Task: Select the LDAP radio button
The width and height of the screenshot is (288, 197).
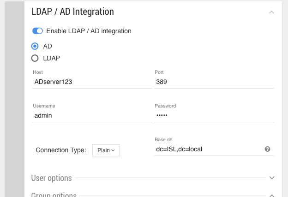Action: (35, 58)
